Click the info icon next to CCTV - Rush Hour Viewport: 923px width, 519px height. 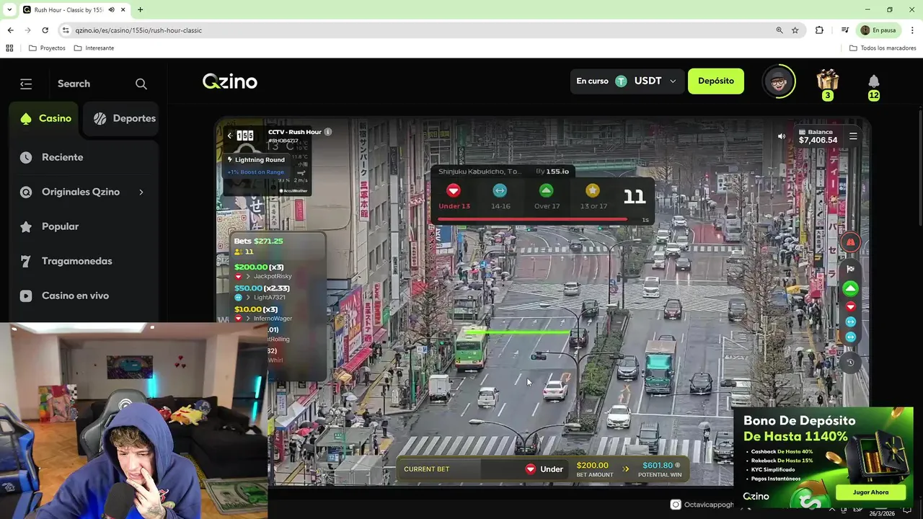[328, 132]
